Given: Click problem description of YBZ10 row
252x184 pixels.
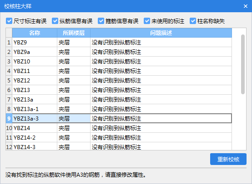Looking at the screenshot, I should click(x=161, y=62).
